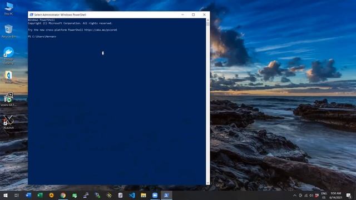The width and height of the screenshot is (356, 200).
Task: Open Visual Studio Code from the taskbar
Action: [132, 195]
